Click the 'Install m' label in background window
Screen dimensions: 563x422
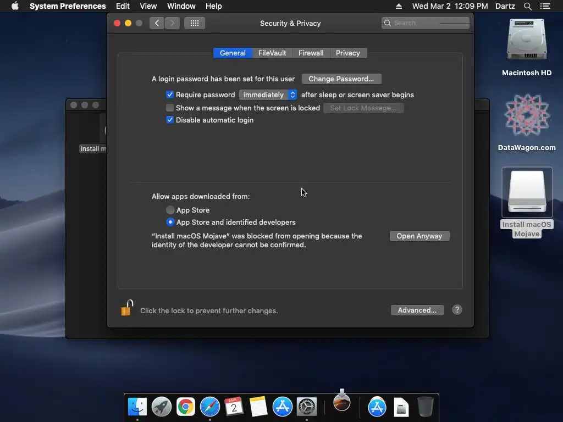click(x=93, y=149)
